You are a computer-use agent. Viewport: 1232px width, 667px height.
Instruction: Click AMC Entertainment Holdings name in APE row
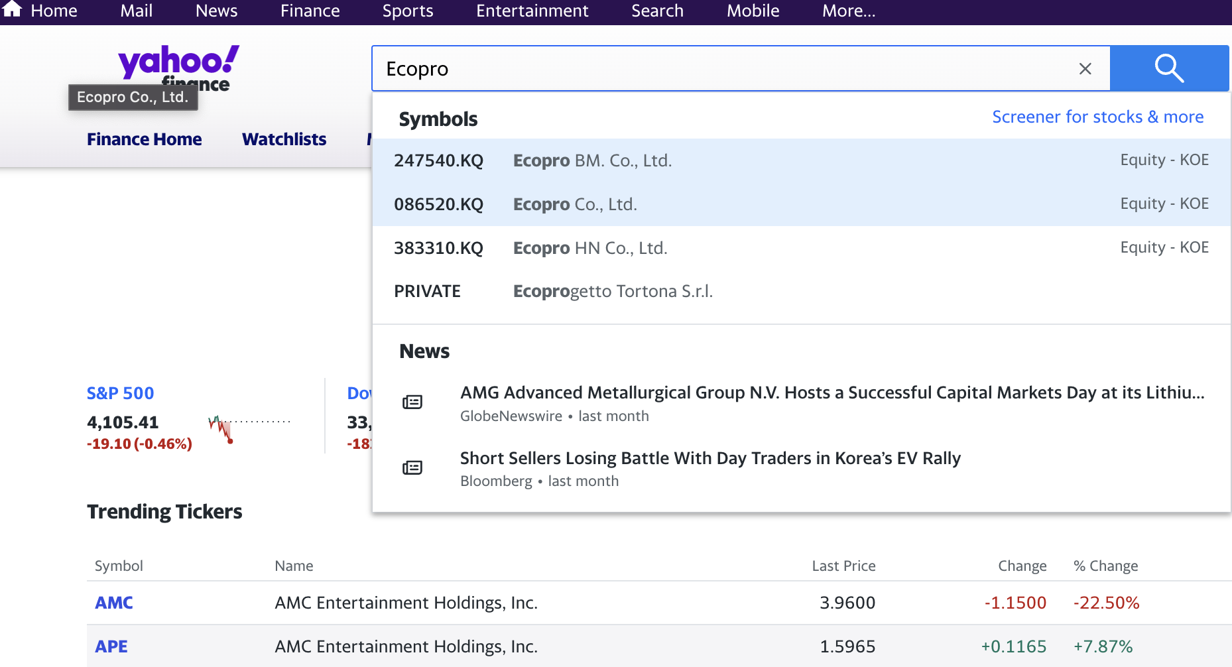(x=406, y=646)
